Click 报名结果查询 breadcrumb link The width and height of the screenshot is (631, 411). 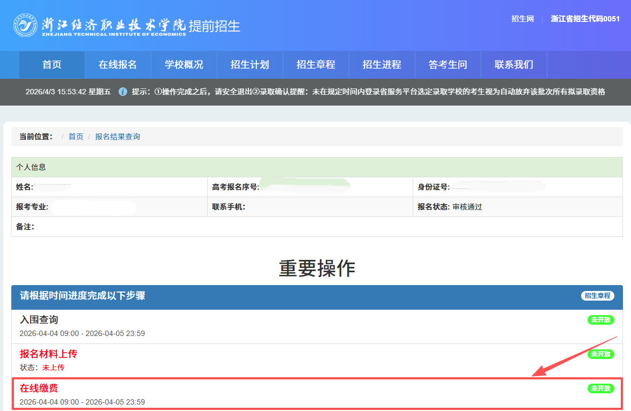[118, 137]
